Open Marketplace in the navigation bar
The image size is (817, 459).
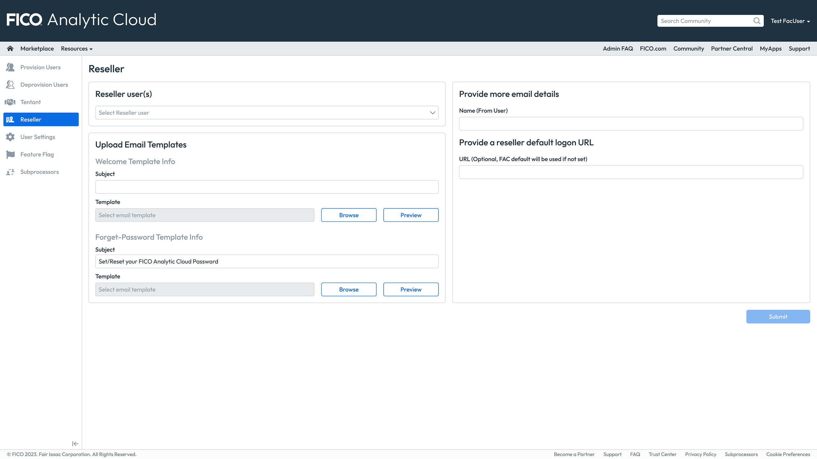[x=37, y=49]
